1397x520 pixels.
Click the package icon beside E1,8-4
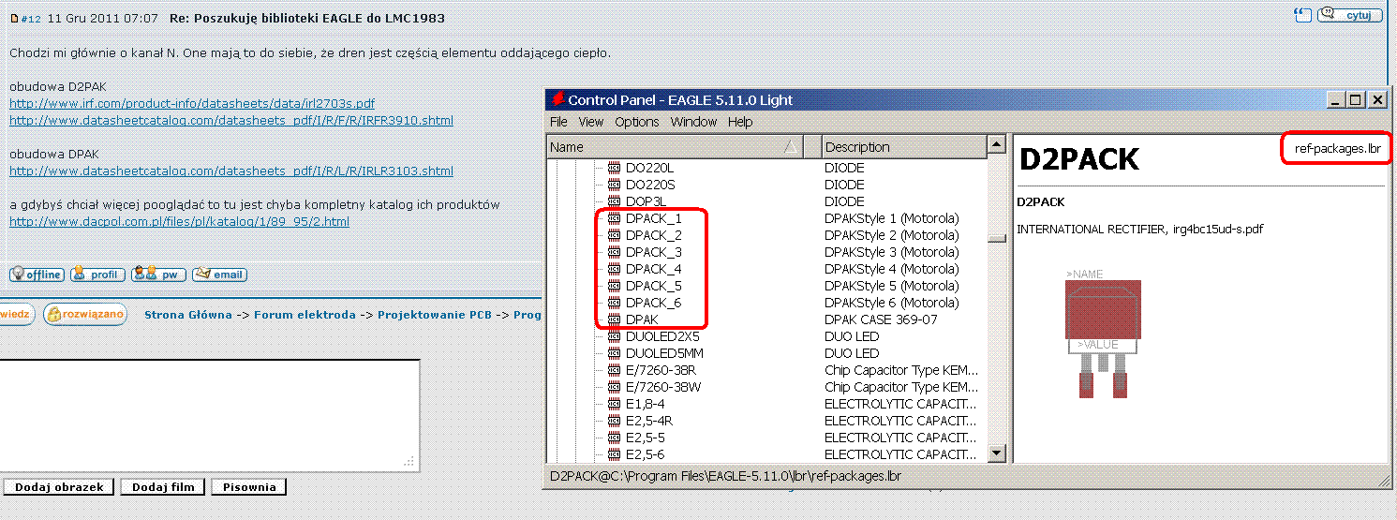point(615,404)
